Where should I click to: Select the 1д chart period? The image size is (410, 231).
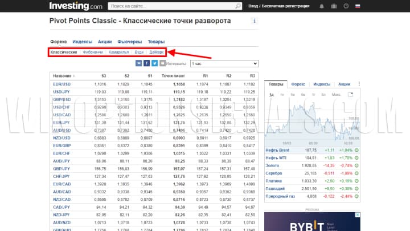coord(272,95)
